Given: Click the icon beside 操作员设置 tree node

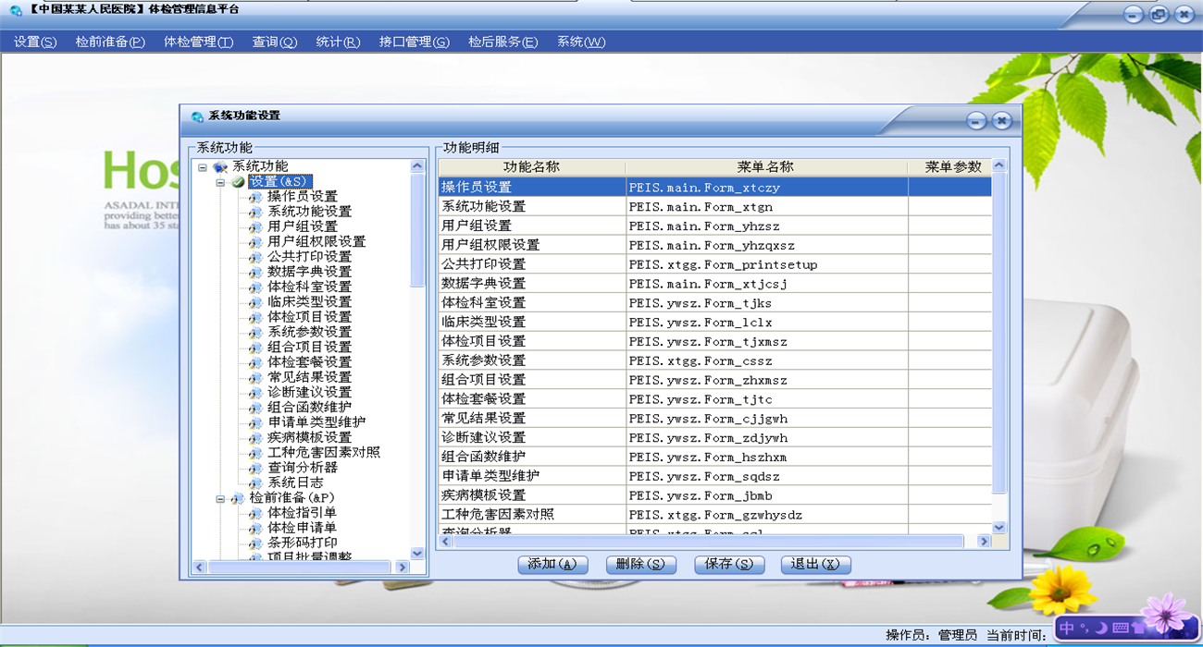Looking at the screenshot, I should 255,197.
